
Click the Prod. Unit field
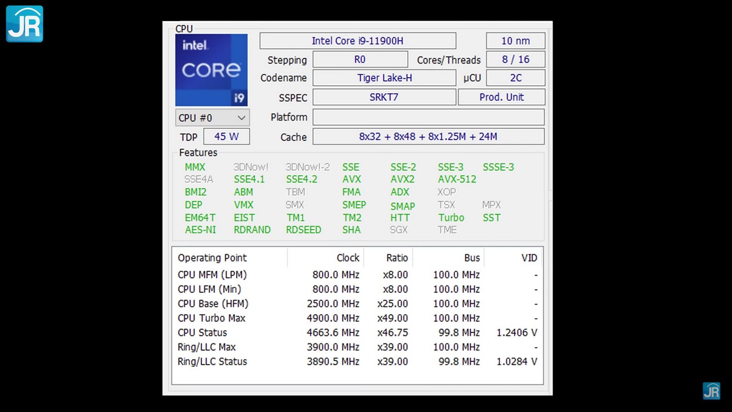coord(501,97)
